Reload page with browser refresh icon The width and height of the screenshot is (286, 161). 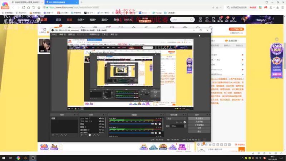tap(23, 8)
